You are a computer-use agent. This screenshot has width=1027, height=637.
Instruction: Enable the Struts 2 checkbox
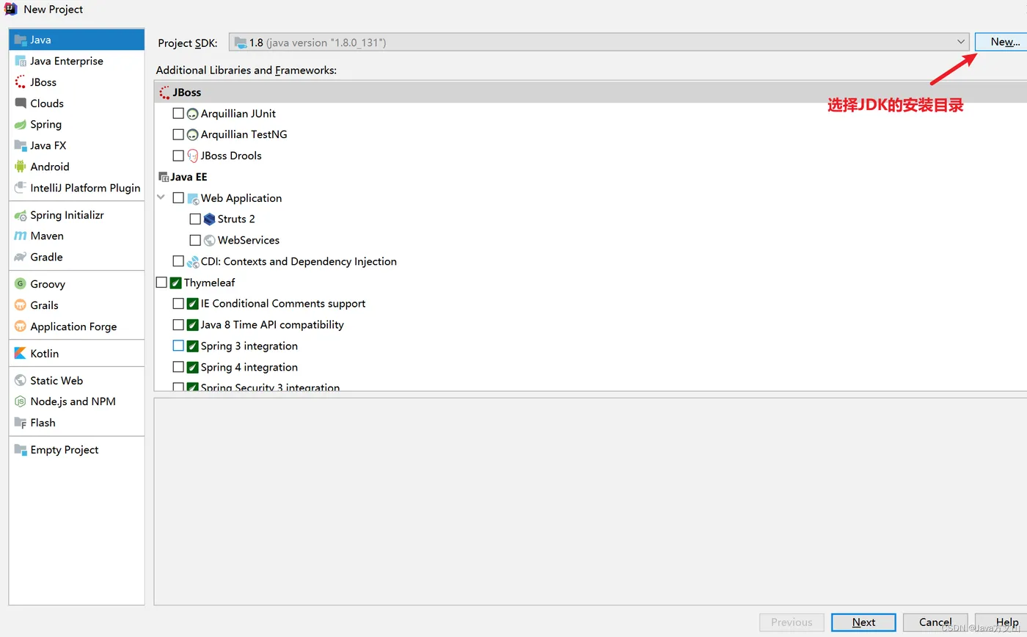195,219
